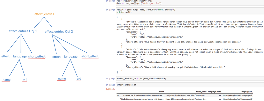This screenshot has width=264, height=101.
Task: Click short_effect leaf under Obj 1
Action: [x=37, y=56]
